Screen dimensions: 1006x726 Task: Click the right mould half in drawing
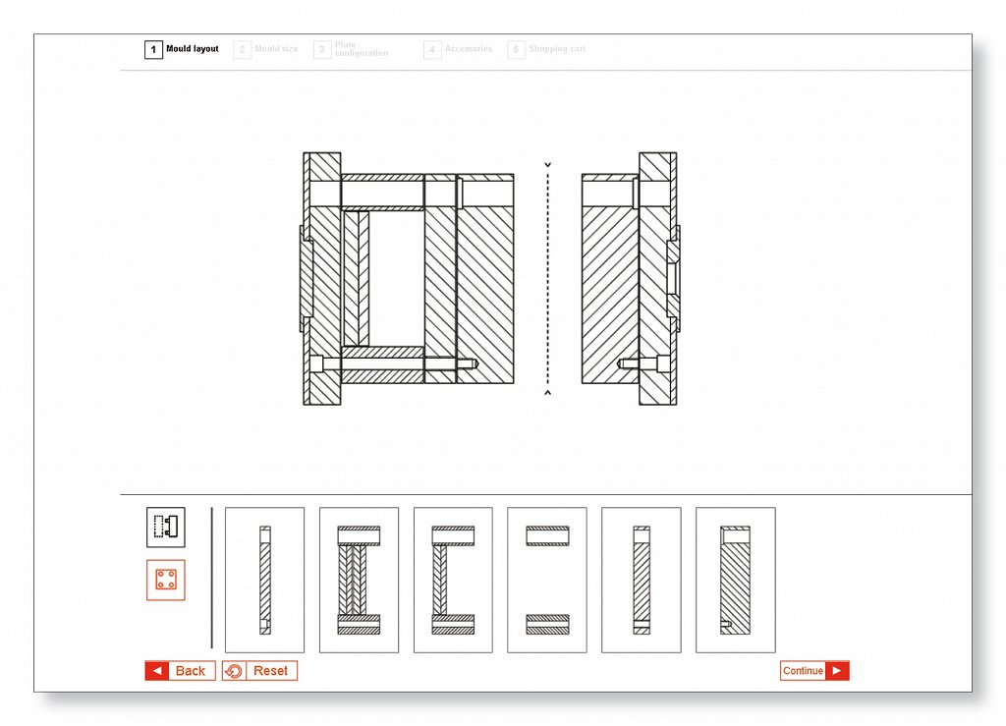[630, 280]
